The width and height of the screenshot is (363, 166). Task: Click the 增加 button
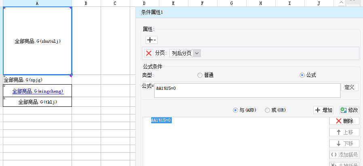pyautogui.click(x=323, y=110)
